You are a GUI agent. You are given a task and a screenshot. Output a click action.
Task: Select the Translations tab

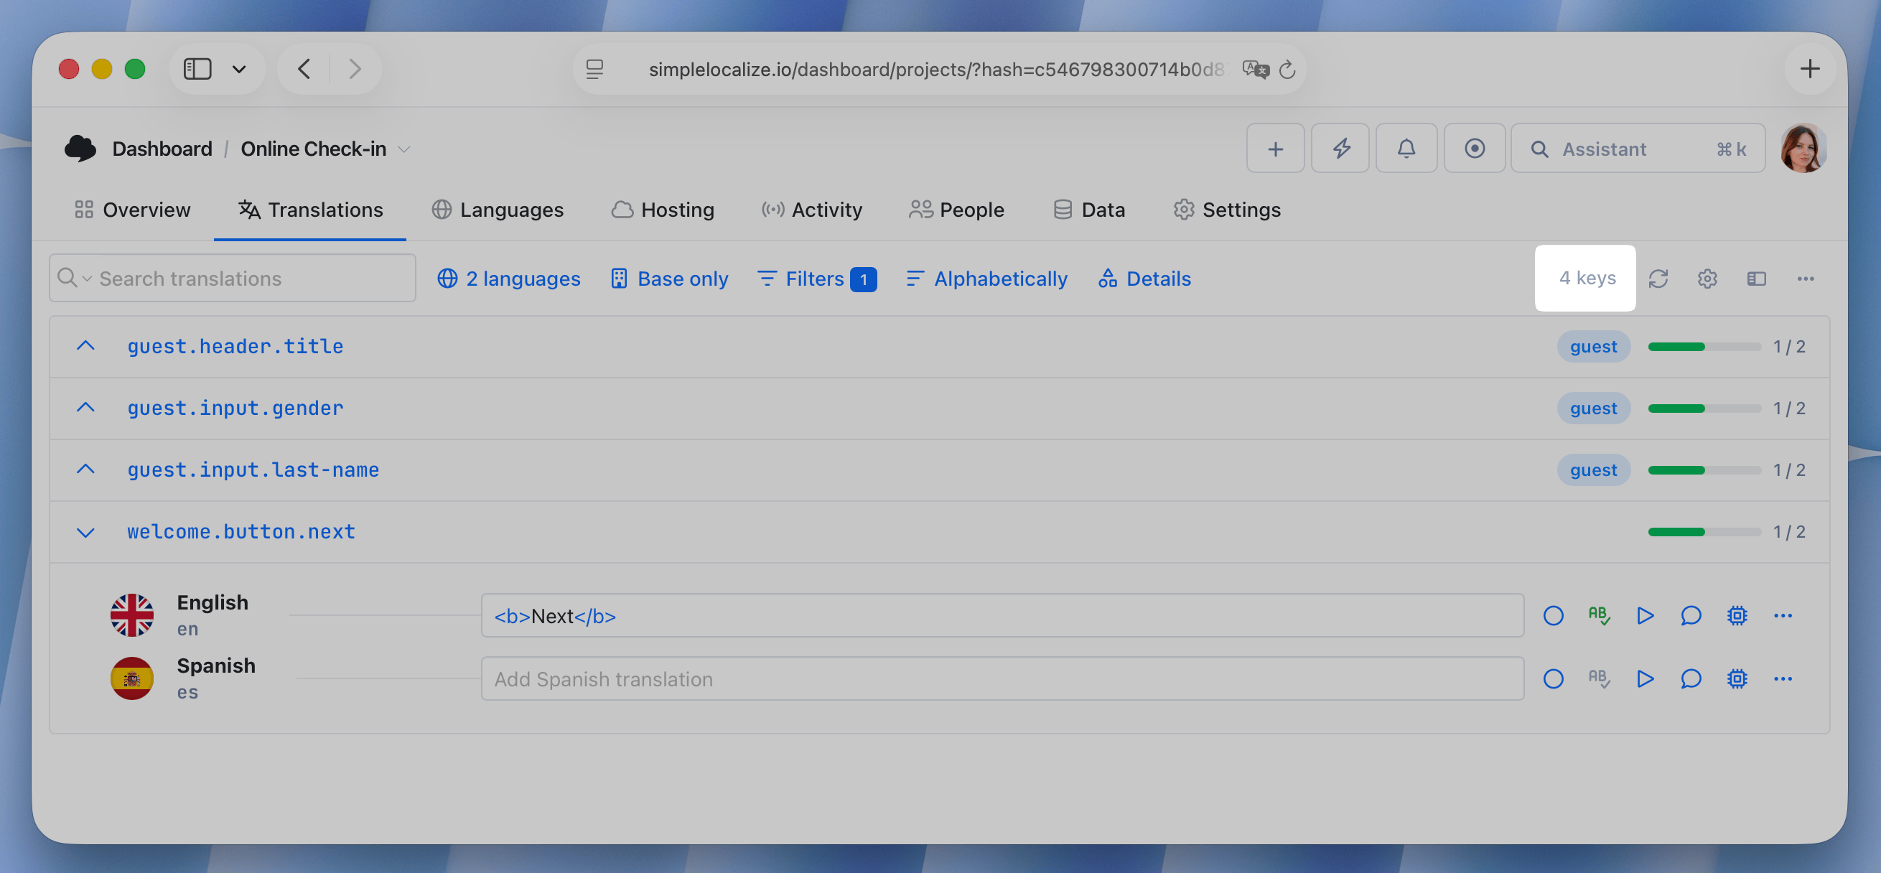310,210
